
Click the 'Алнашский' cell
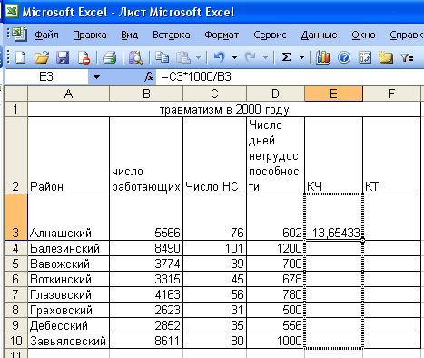pos(68,217)
